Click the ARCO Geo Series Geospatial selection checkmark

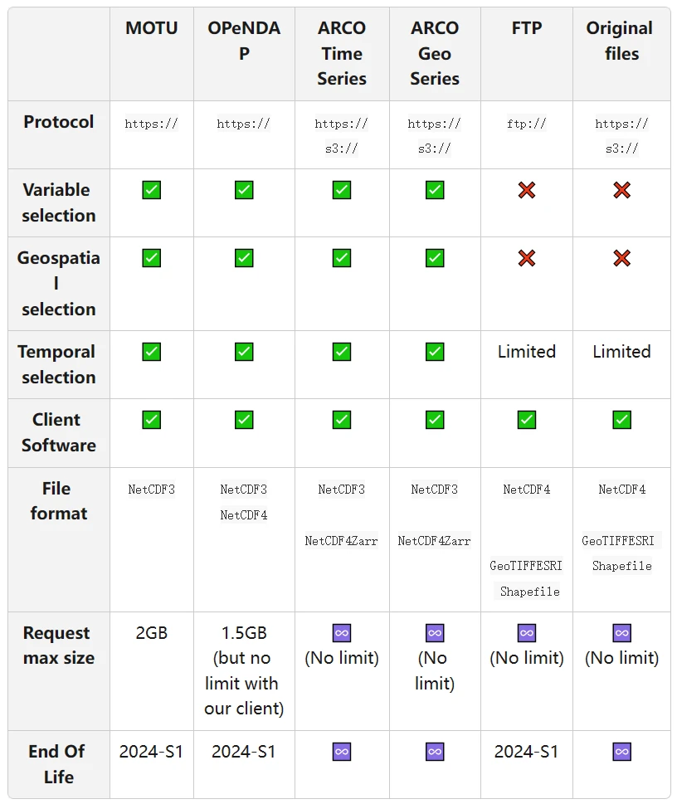tap(435, 258)
